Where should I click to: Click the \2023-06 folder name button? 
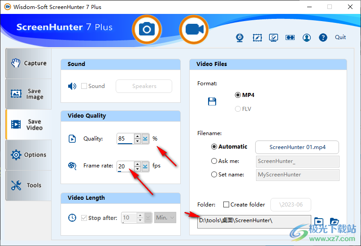[x=291, y=205]
